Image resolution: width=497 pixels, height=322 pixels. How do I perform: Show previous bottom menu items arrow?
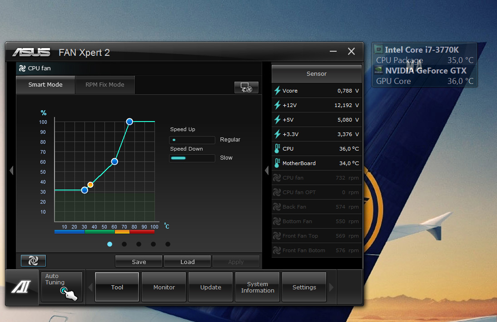[90, 287]
